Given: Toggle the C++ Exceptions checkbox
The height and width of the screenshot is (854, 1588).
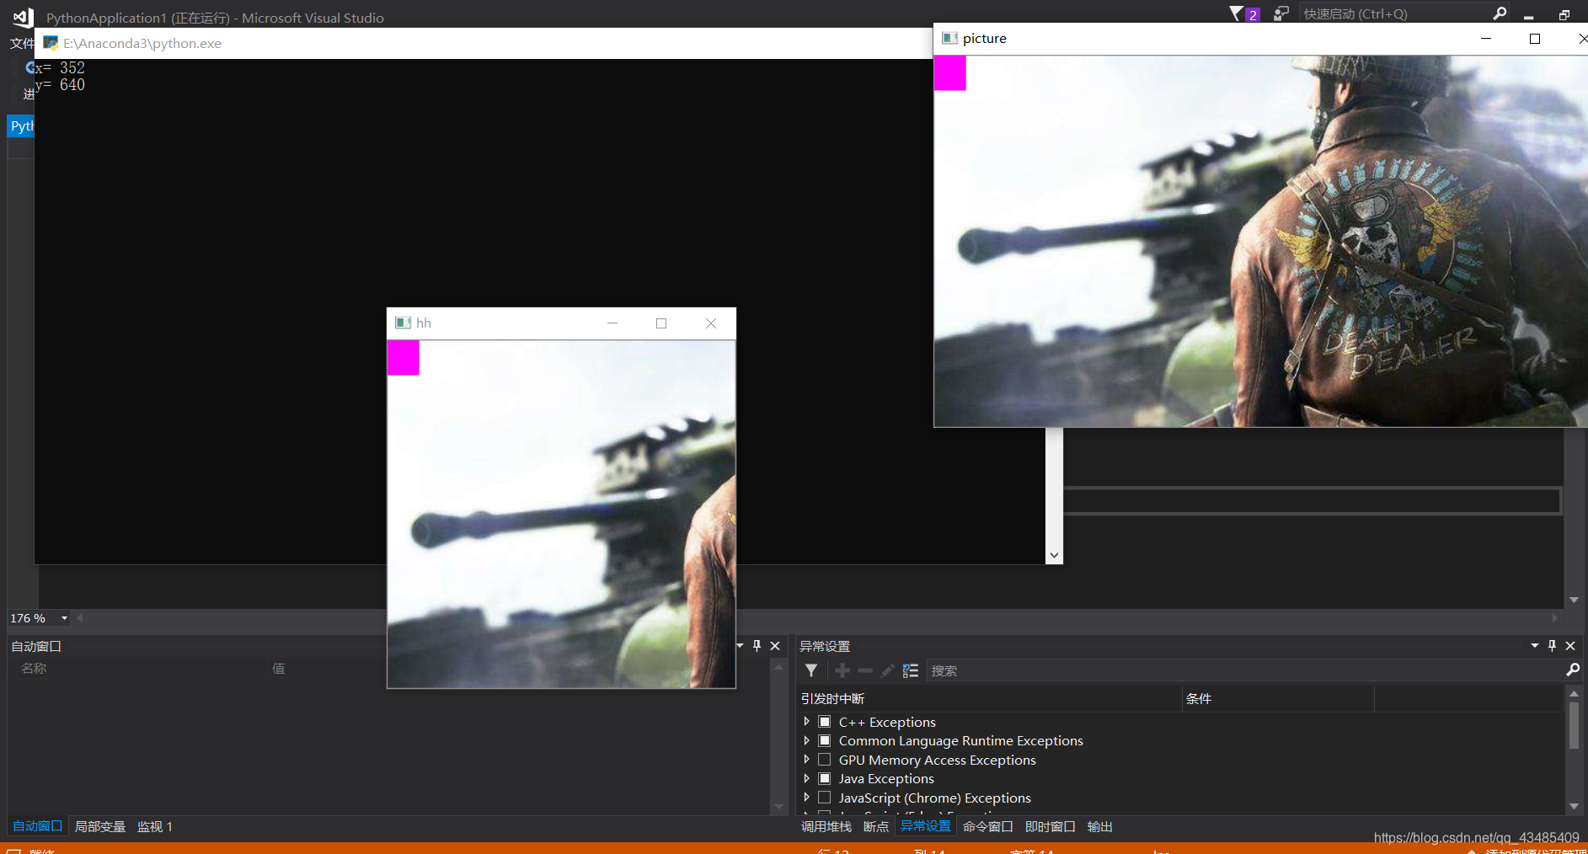Looking at the screenshot, I should [x=825, y=722].
